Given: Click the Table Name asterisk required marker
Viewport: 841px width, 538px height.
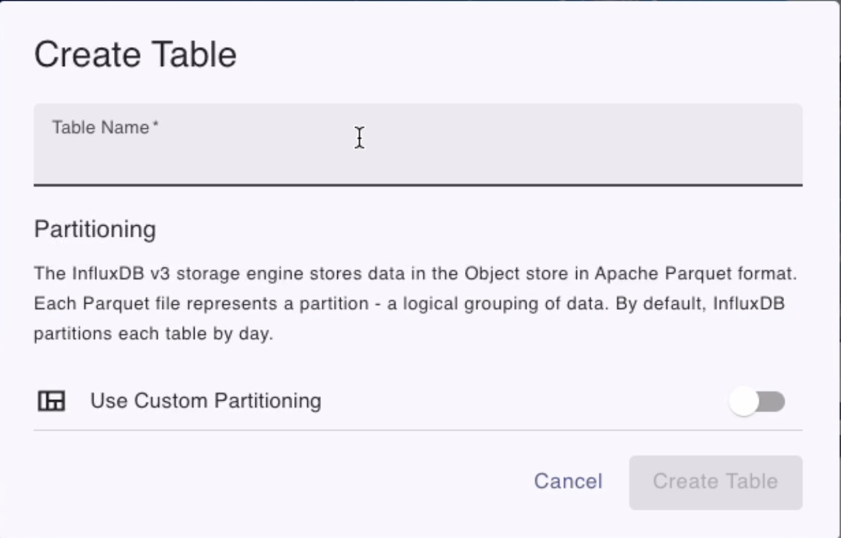Looking at the screenshot, I should click(156, 124).
